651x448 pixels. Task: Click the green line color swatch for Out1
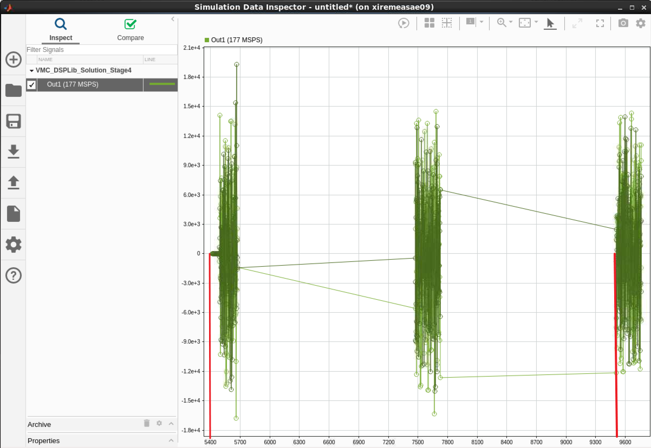click(161, 84)
